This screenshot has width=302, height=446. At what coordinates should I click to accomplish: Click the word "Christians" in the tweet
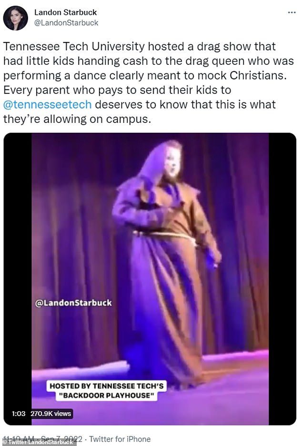point(257,75)
